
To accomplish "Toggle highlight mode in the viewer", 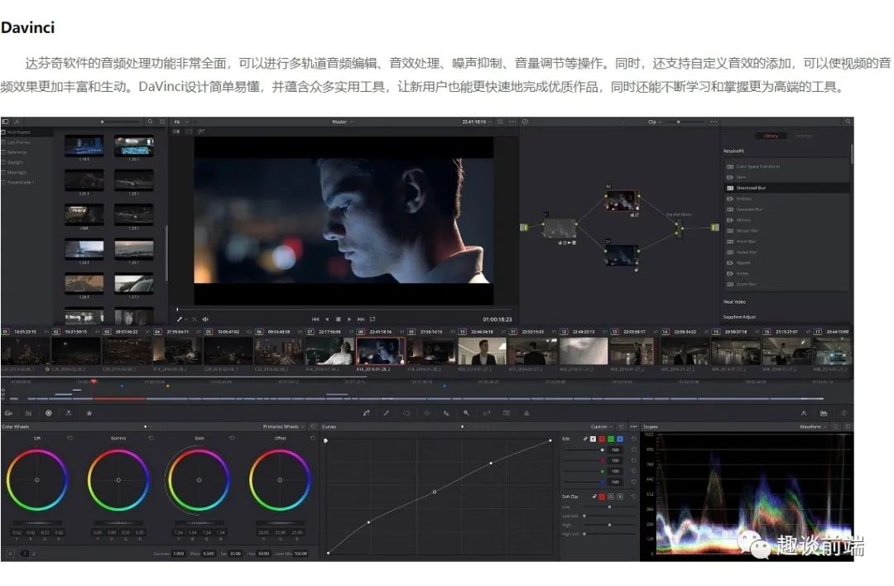I will click(x=201, y=132).
